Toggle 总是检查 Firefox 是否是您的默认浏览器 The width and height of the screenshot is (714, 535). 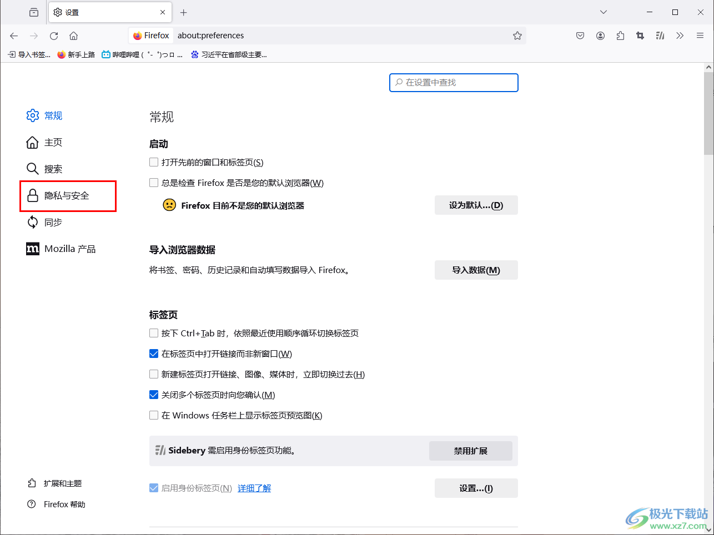[154, 183]
